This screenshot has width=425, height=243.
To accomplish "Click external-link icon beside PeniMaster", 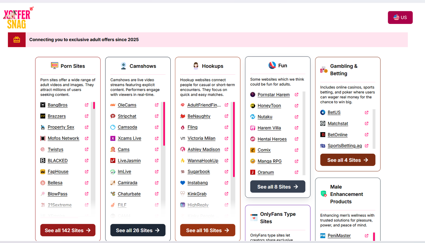I will pyautogui.click(x=367, y=236).
